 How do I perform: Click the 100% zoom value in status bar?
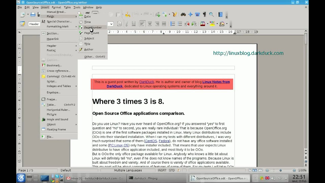[x=302, y=170]
